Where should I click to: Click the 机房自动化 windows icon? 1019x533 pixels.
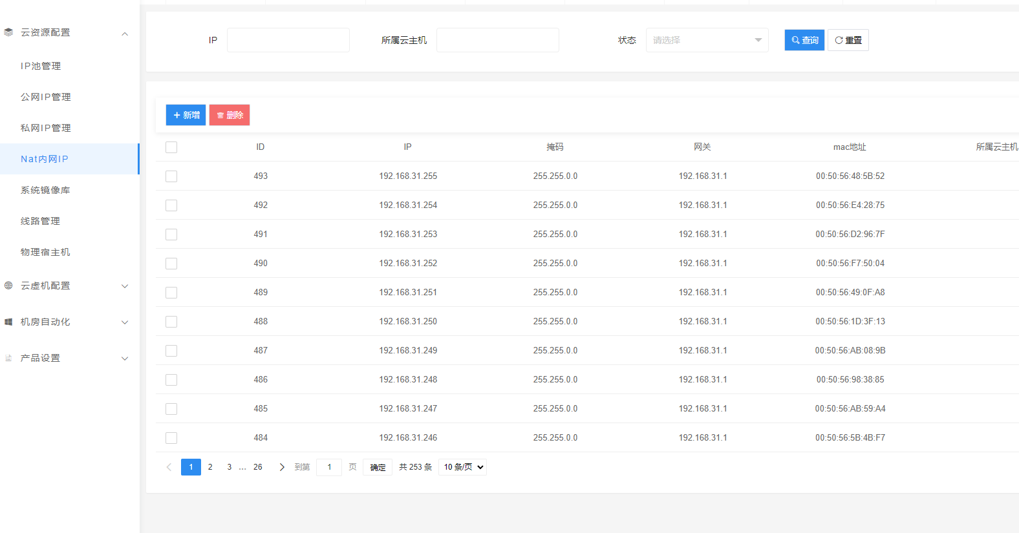[x=8, y=322]
